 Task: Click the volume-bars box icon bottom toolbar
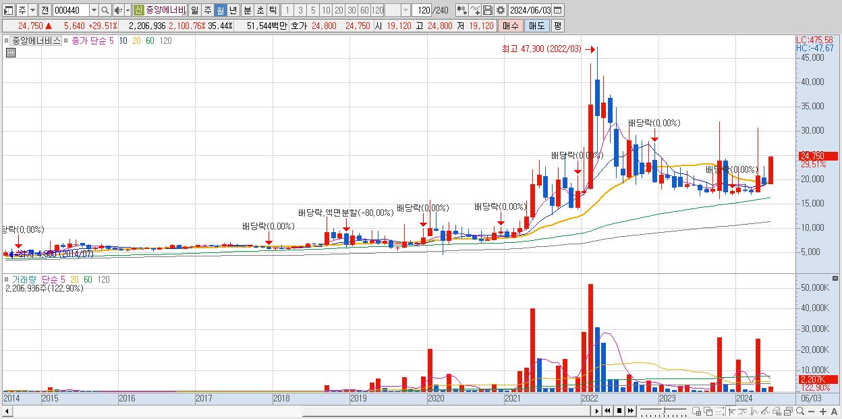pos(777,411)
